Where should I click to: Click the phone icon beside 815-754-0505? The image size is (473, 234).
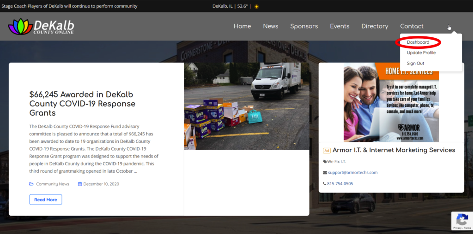(325, 184)
